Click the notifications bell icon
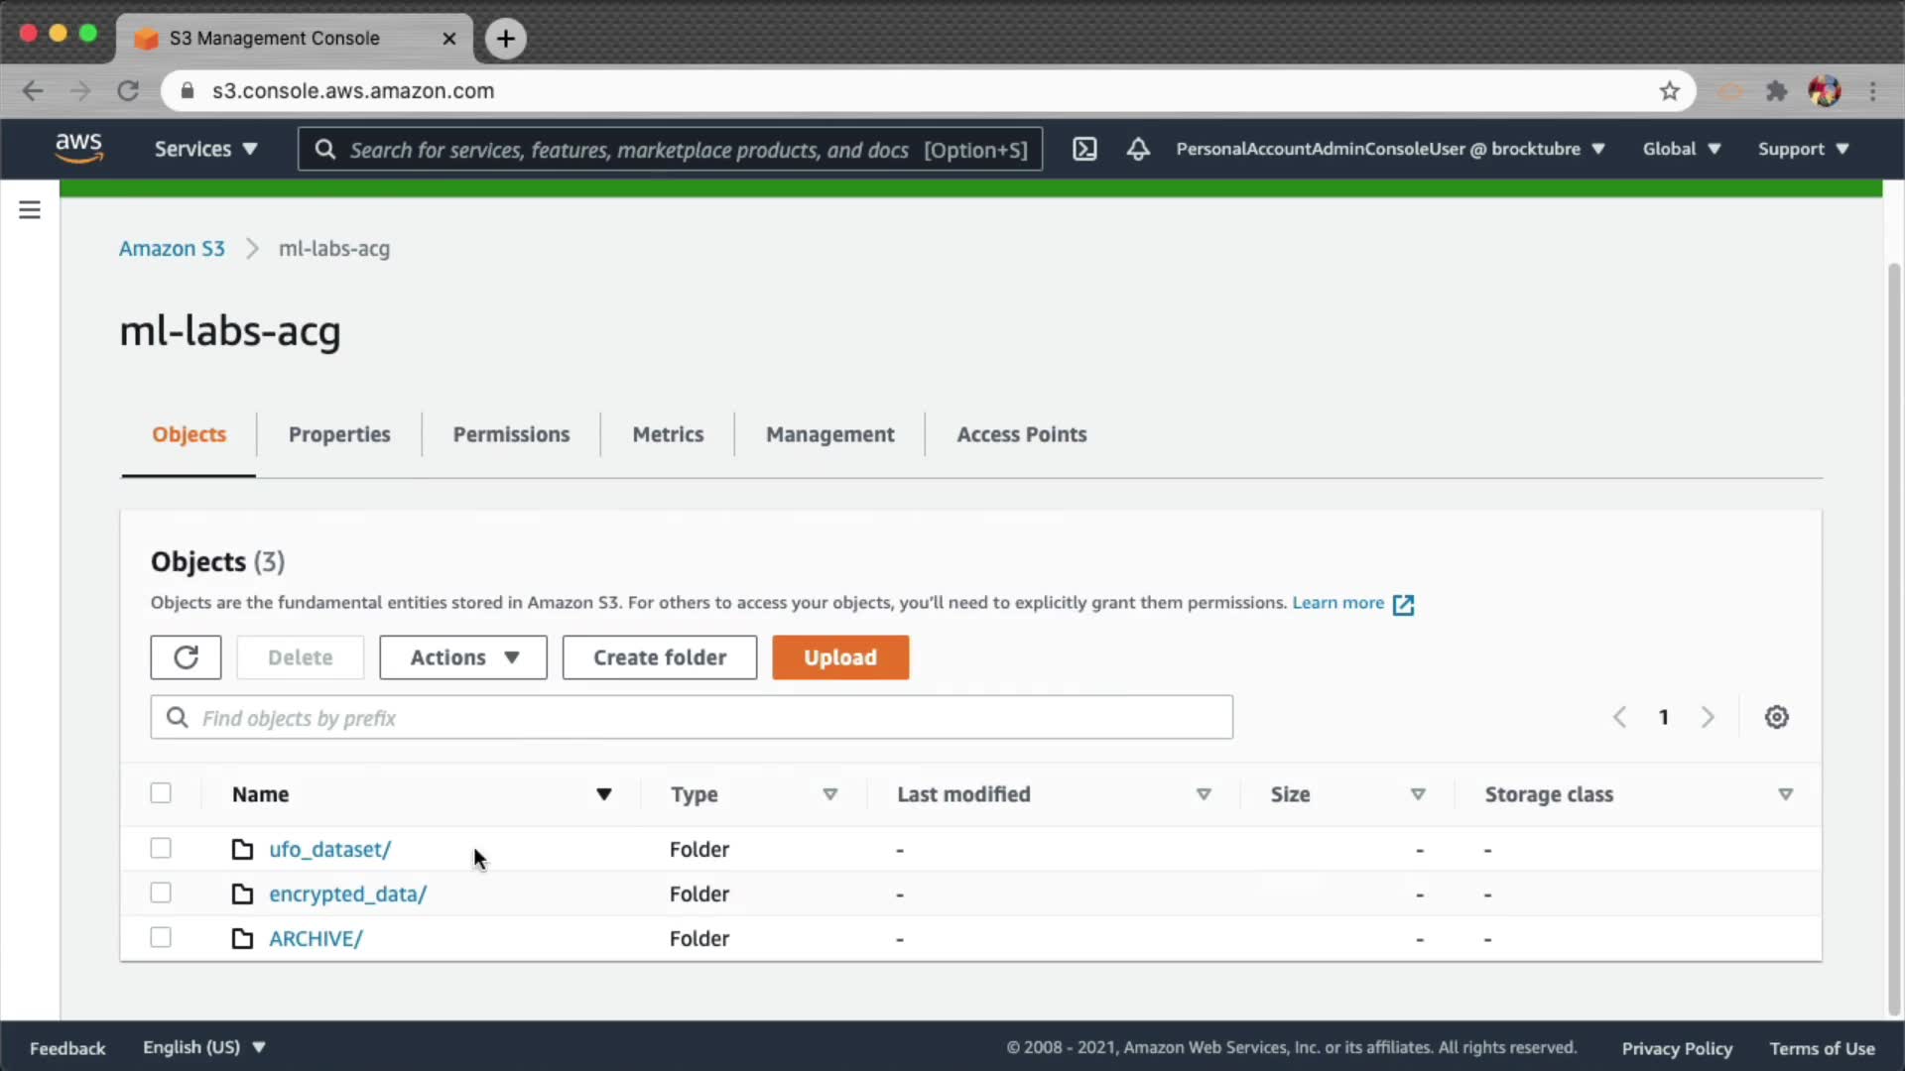The height and width of the screenshot is (1071, 1905). coord(1138,149)
